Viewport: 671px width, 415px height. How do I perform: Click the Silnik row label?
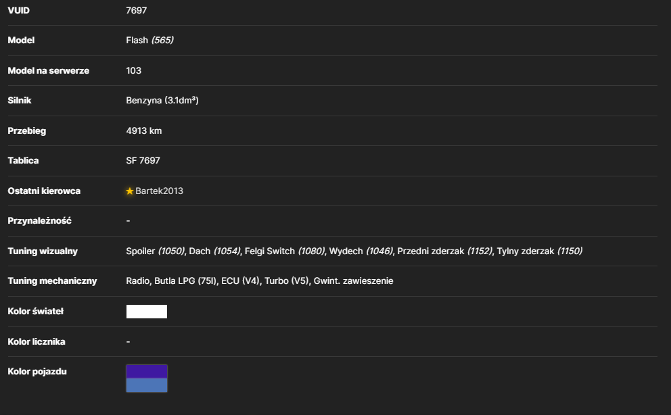coord(19,101)
